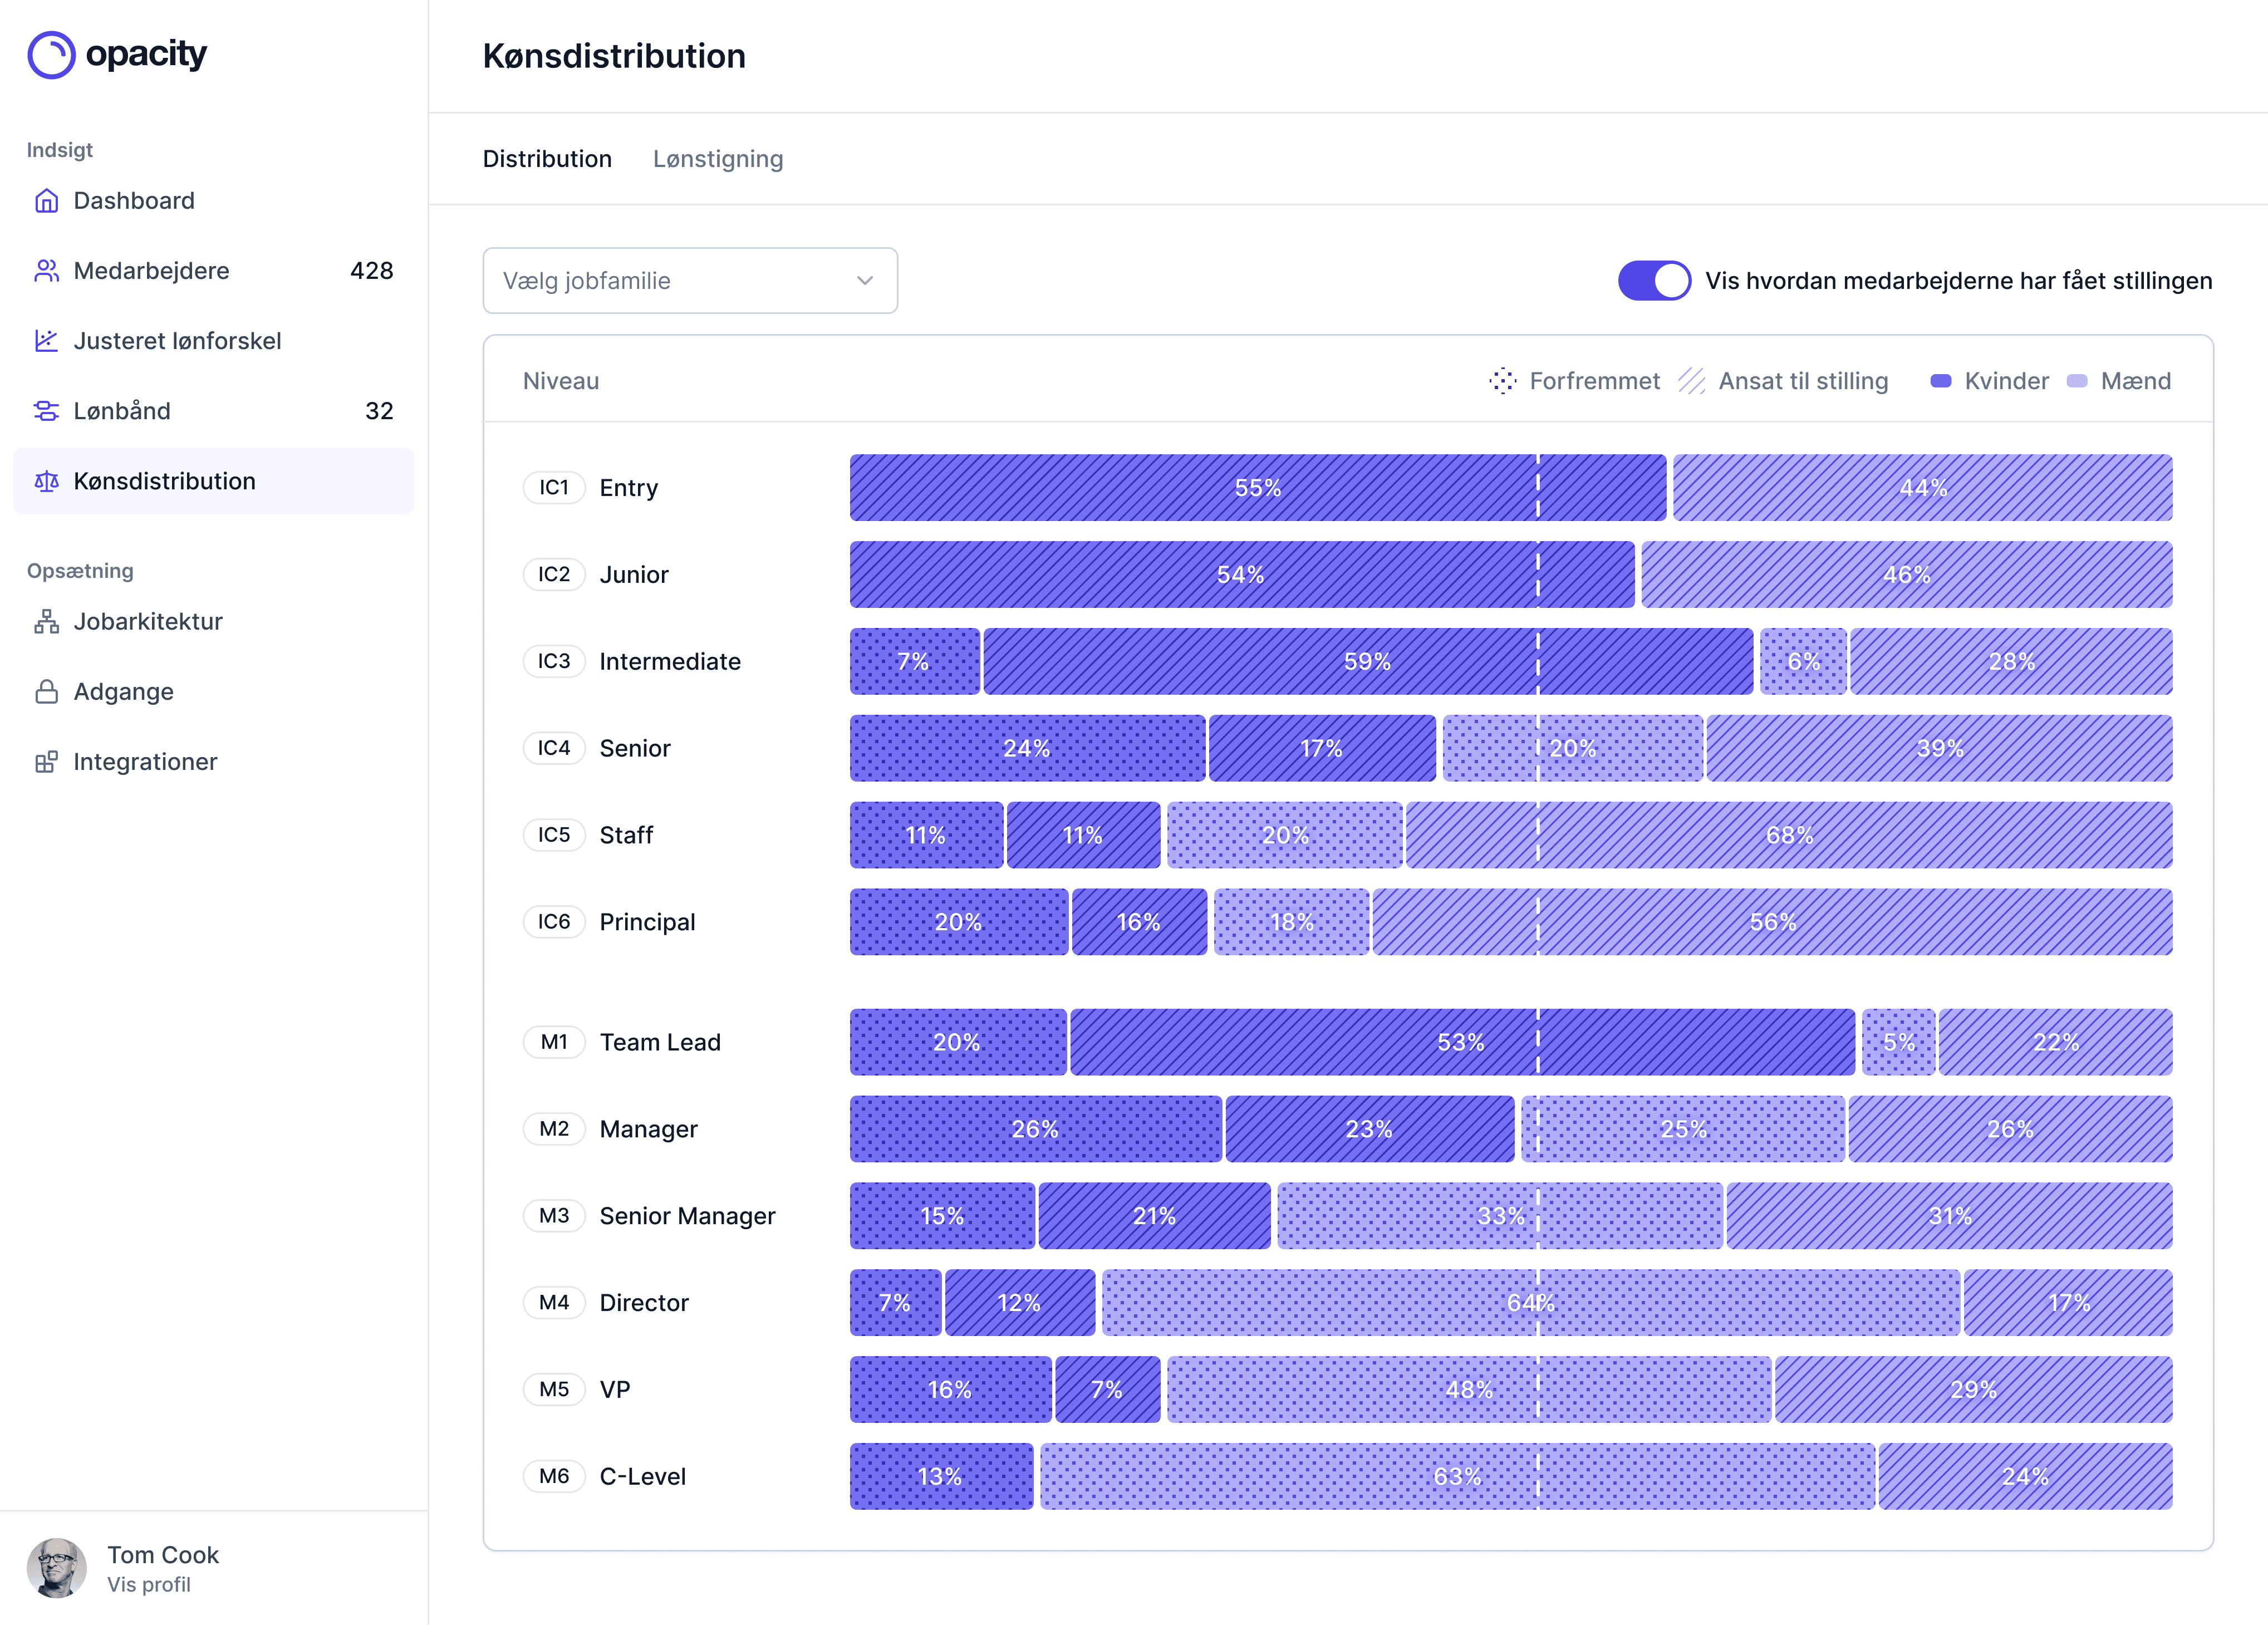Select the Distribution tab

[548, 158]
